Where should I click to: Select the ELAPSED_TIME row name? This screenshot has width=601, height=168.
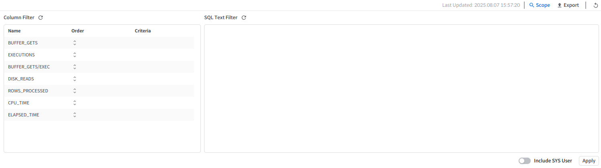[24, 115]
